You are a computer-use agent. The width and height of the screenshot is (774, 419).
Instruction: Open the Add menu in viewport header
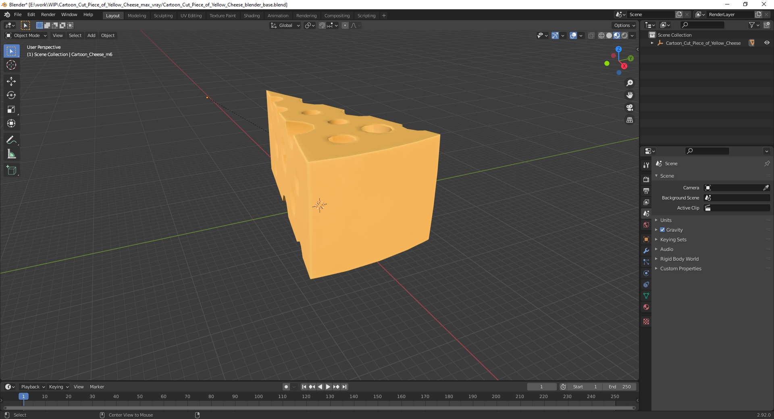tap(92, 35)
